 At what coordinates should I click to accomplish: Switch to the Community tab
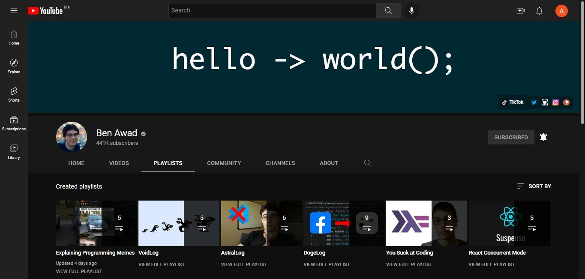pyautogui.click(x=224, y=163)
